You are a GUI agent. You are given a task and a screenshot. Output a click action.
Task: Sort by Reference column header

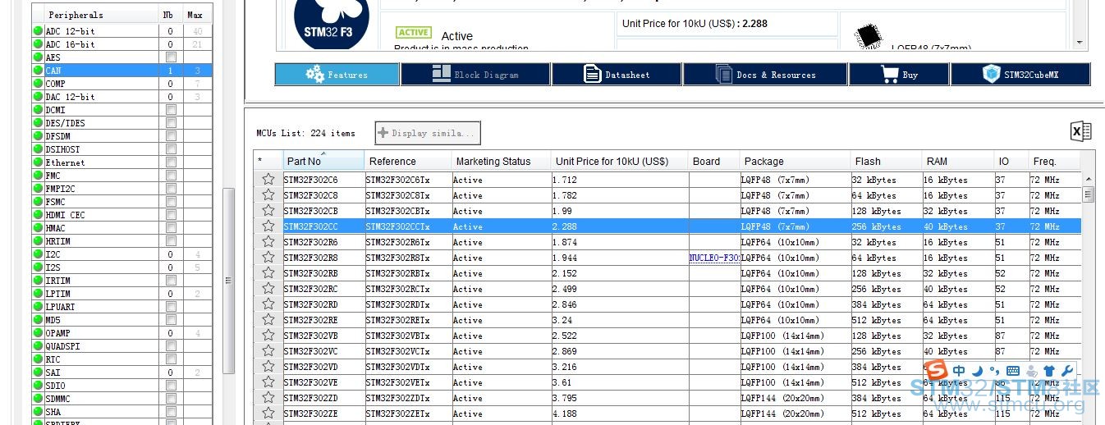pos(408,161)
